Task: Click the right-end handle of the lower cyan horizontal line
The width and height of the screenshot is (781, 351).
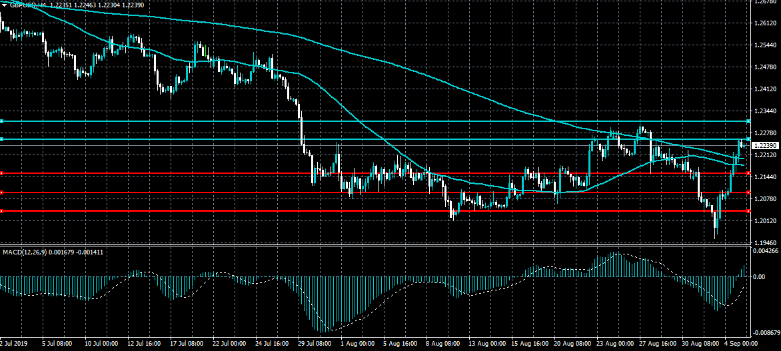Action: pos(748,139)
